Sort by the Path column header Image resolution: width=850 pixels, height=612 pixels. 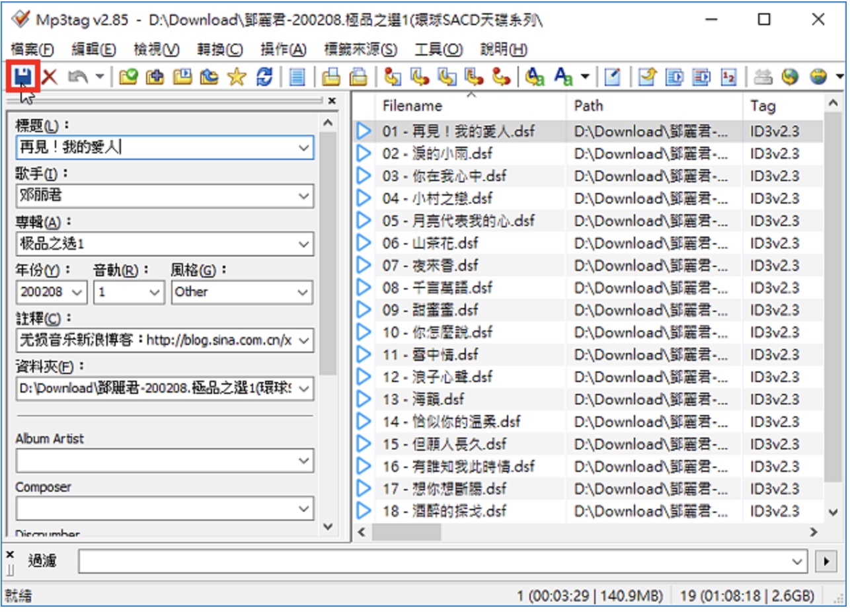[654, 106]
